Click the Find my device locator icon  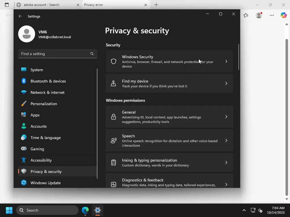tap(113, 83)
